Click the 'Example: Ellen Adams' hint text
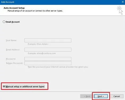This screenshot has height=100, width=125. (38, 44)
